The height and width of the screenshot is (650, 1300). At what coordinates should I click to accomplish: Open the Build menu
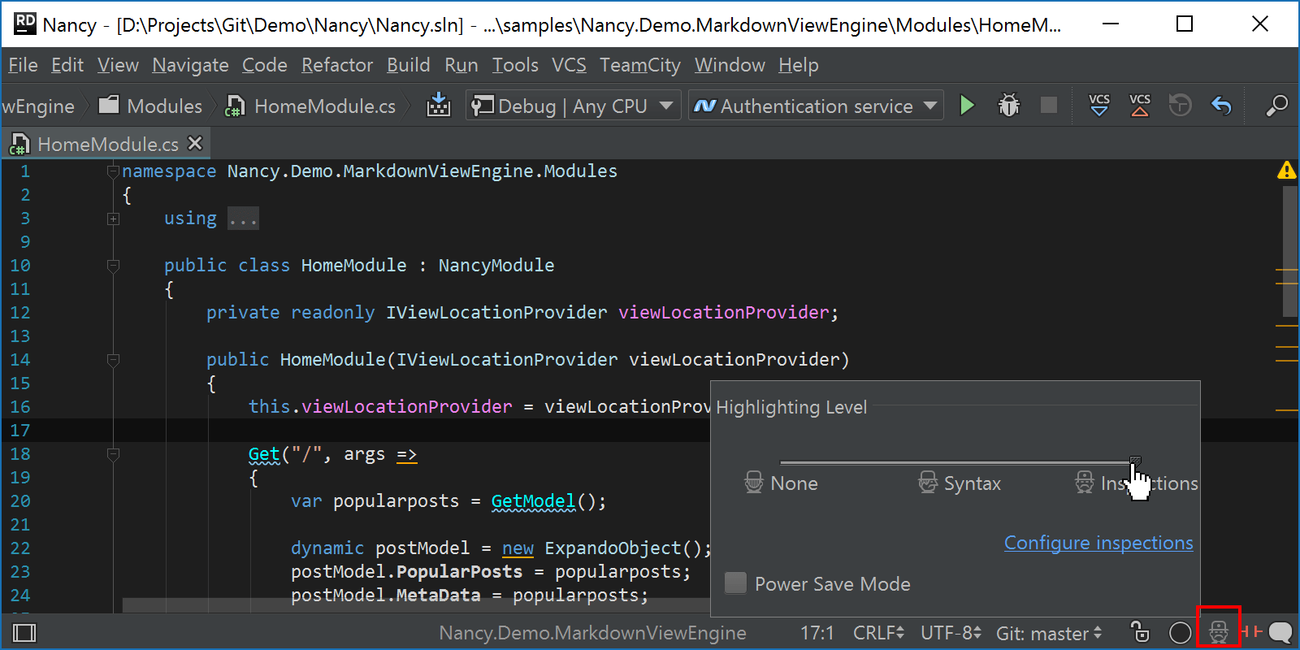408,65
